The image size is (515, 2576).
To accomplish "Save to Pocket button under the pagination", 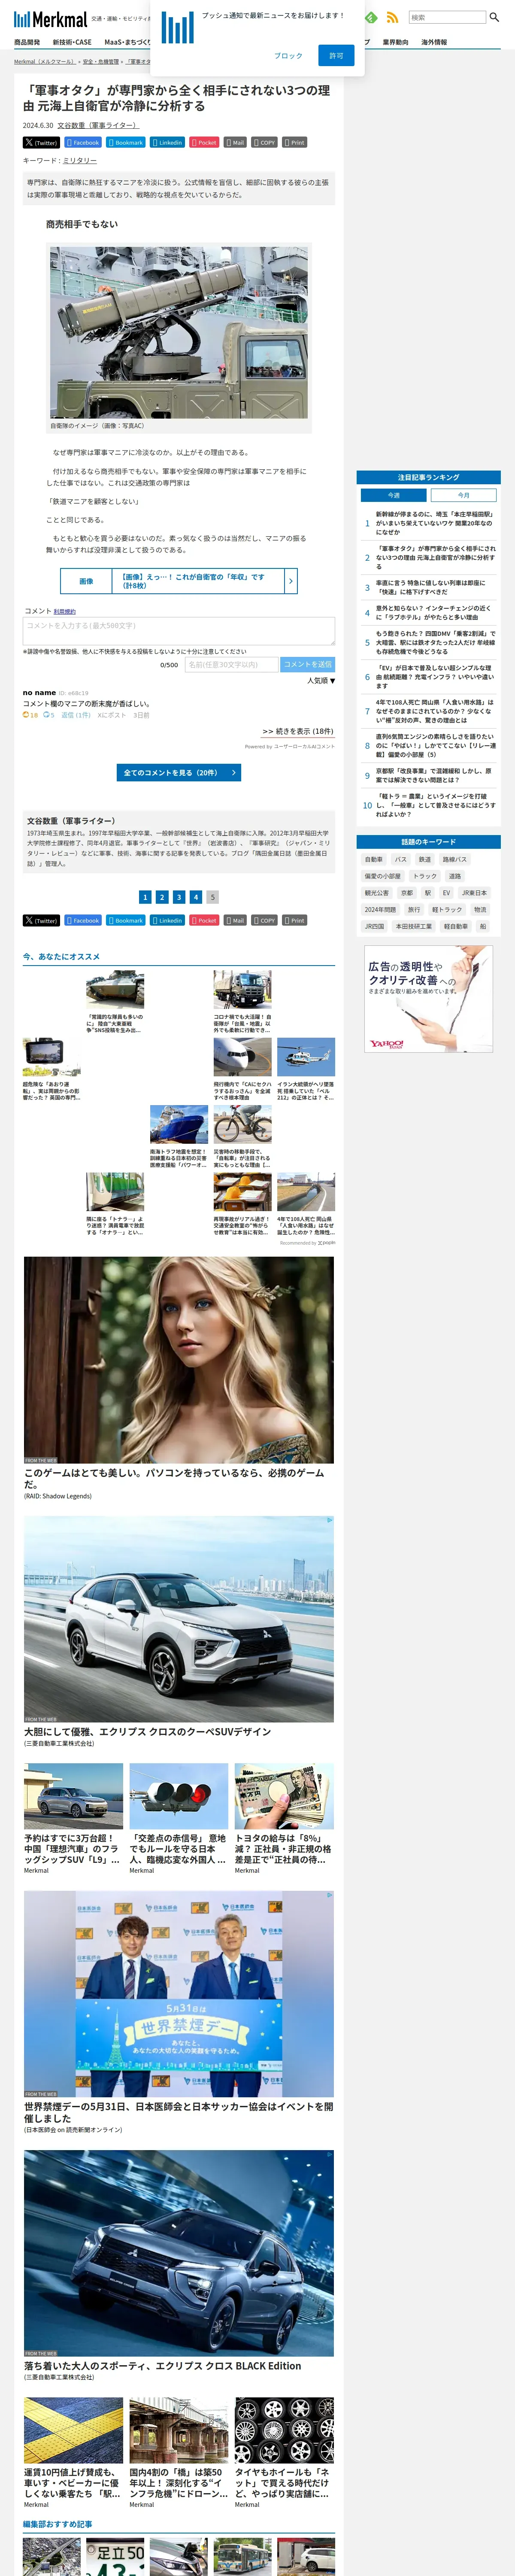I will [204, 920].
